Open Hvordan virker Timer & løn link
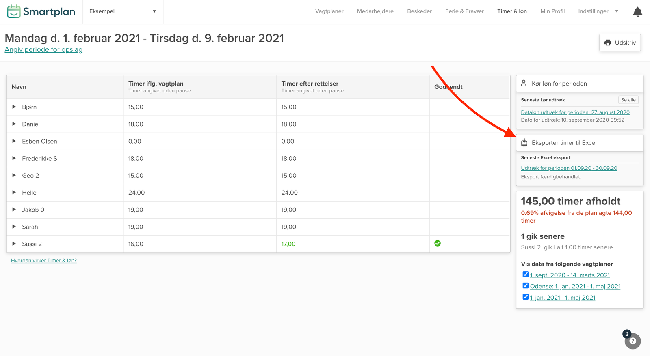The image size is (650, 356). (44, 261)
